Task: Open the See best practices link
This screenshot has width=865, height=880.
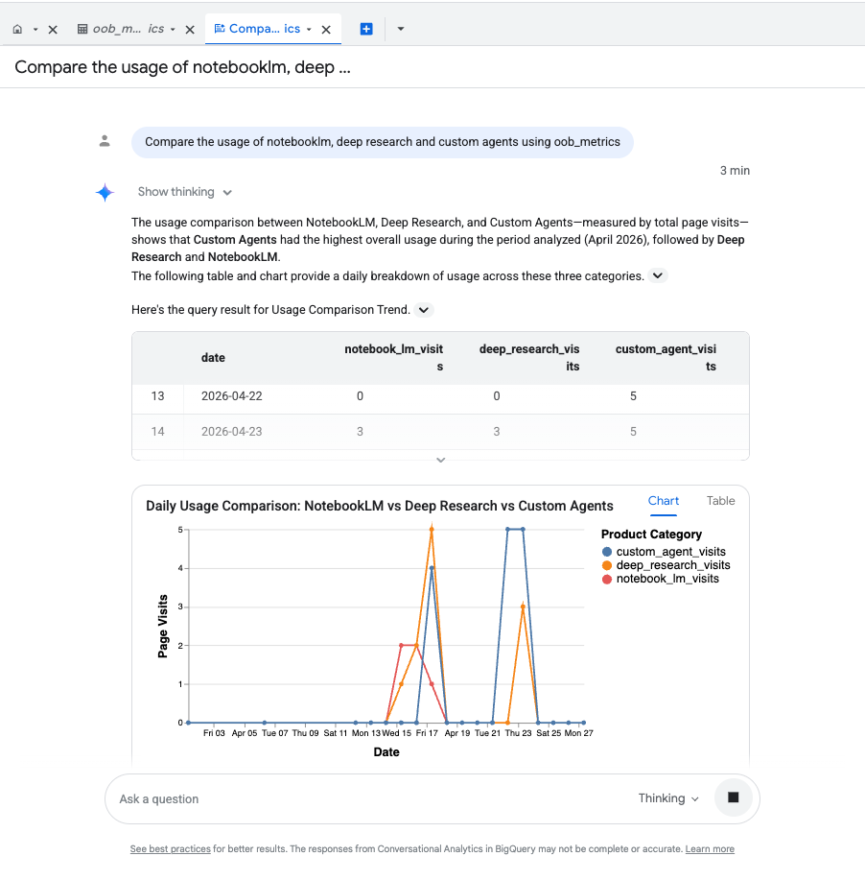Action: pos(170,849)
